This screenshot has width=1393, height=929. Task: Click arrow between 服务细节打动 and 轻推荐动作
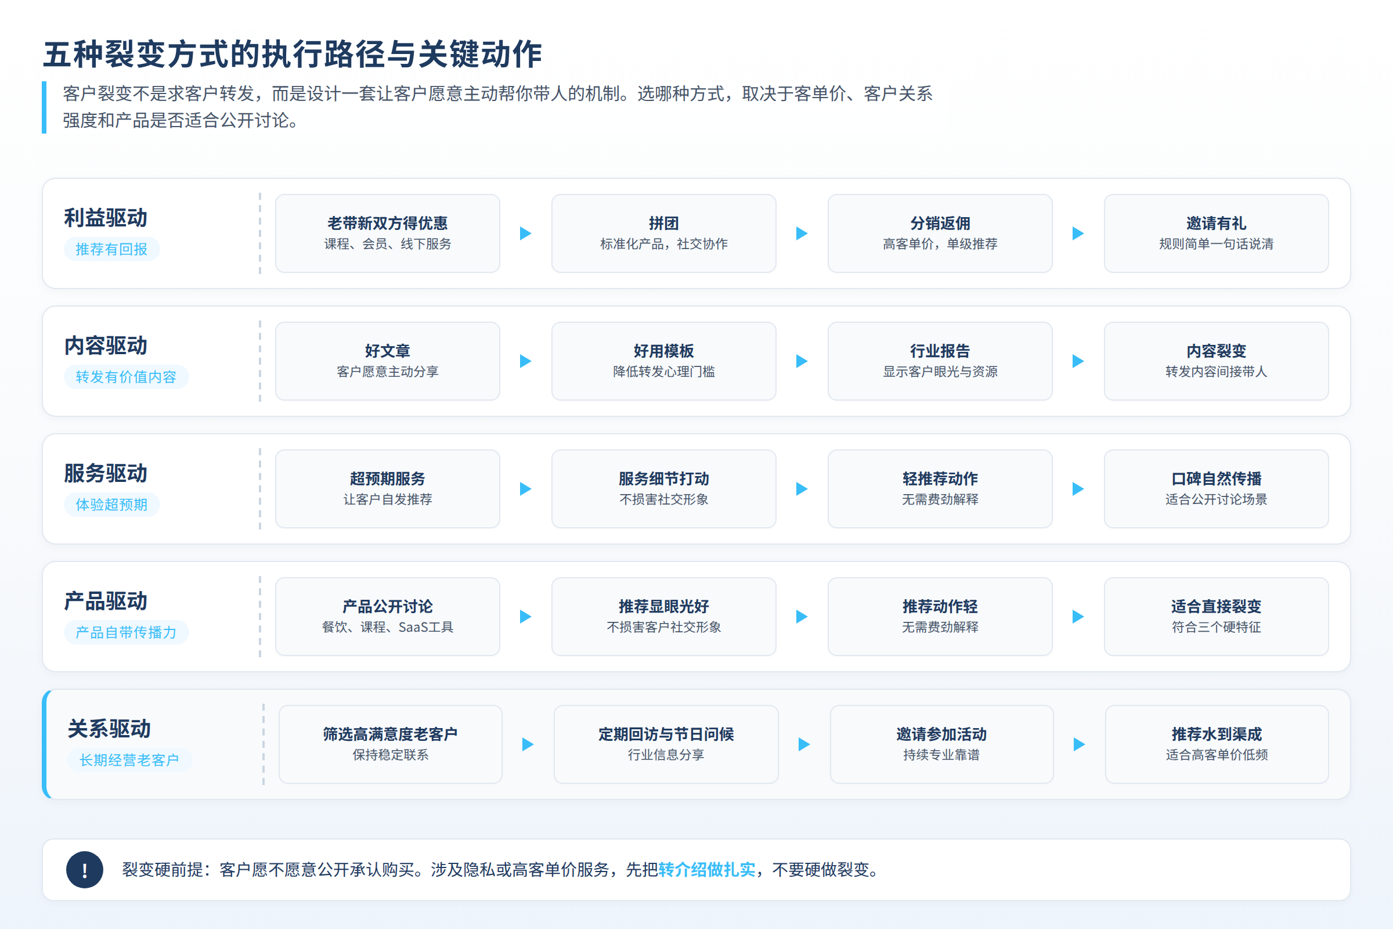tap(802, 489)
